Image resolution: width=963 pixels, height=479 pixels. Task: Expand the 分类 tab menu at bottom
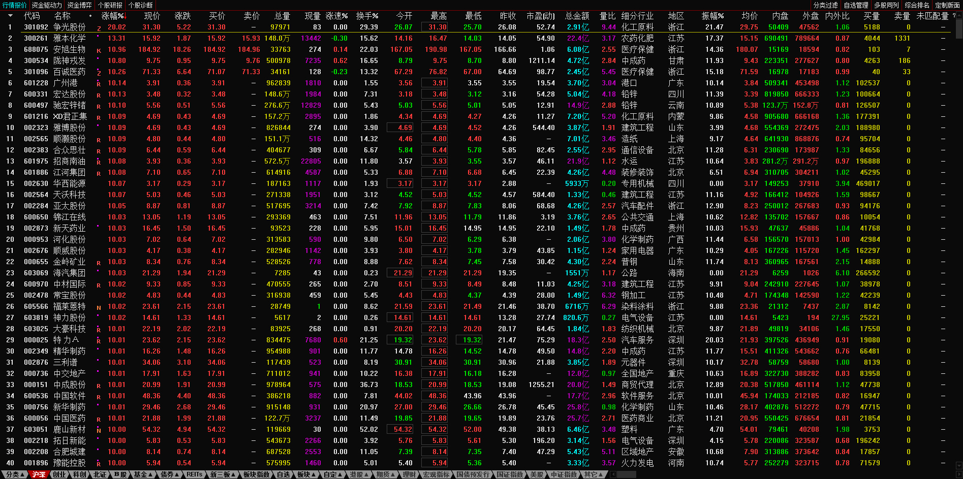(14, 474)
